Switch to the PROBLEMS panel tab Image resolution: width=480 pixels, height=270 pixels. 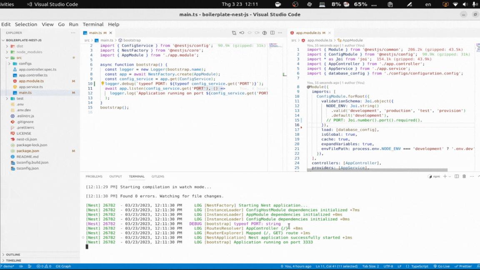[x=94, y=176]
